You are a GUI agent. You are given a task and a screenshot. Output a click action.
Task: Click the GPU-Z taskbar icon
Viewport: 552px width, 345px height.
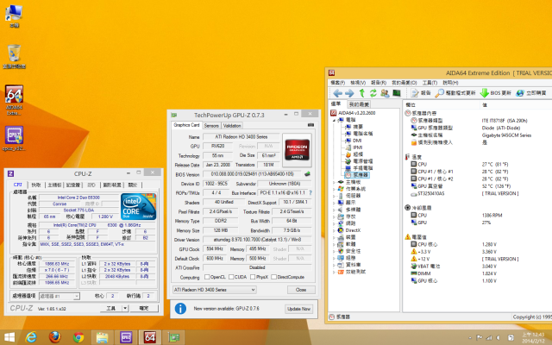coord(173,337)
